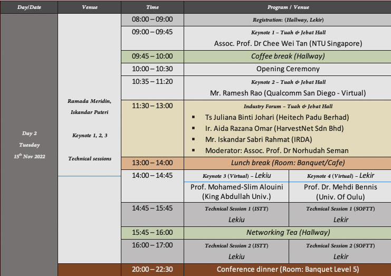Click the Day/Date column header
The width and height of the screenshot is (391, 276).
click(x=28, y=7)
